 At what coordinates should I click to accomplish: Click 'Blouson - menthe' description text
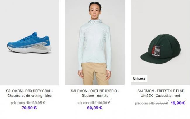pos(95,96)
